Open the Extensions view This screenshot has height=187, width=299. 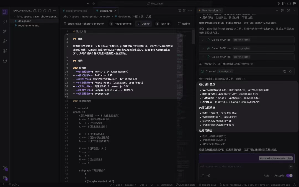pos(5,51)
